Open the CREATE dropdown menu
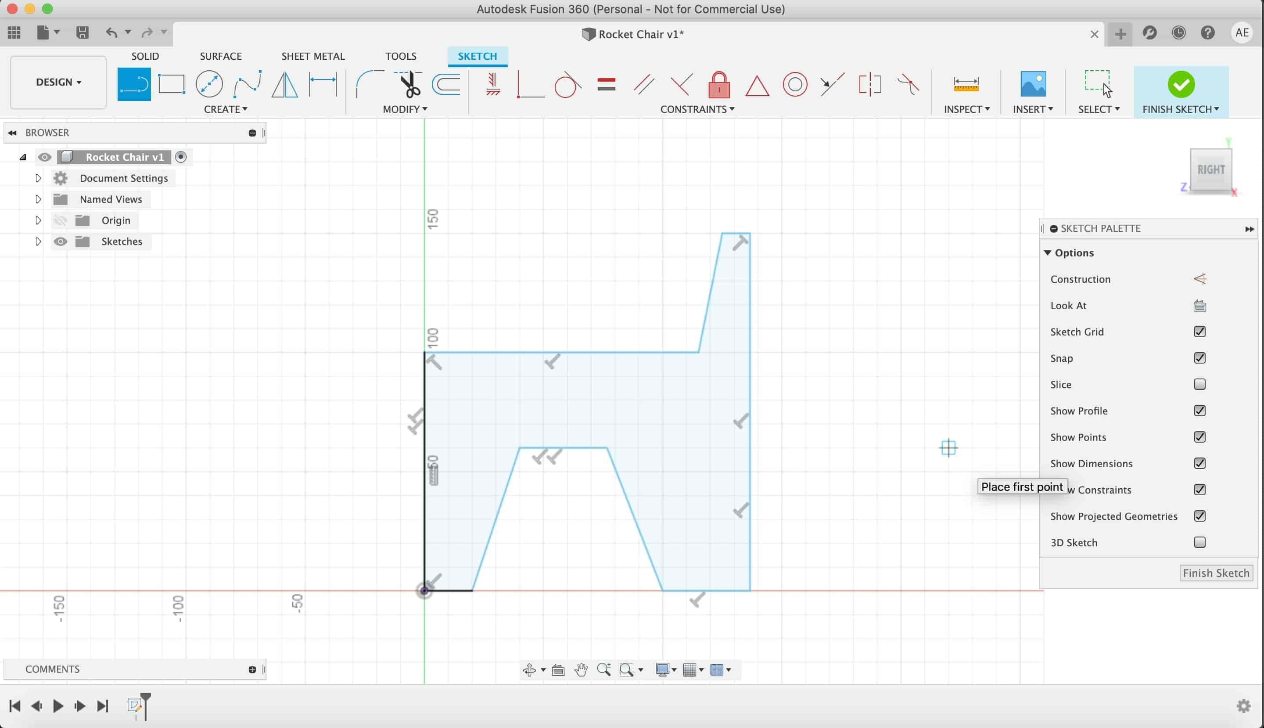1264x728 pixels. [226, 109]
